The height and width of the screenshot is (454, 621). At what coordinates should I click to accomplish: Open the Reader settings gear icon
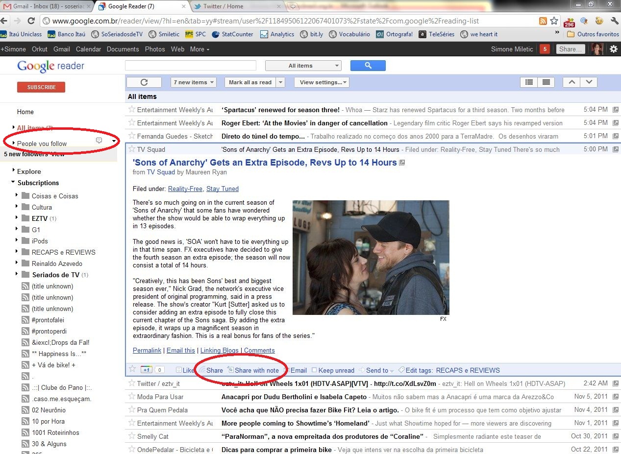coord(613,49)
